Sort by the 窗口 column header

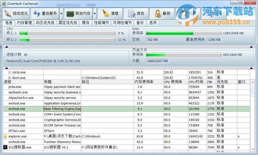tap(243, 82)
